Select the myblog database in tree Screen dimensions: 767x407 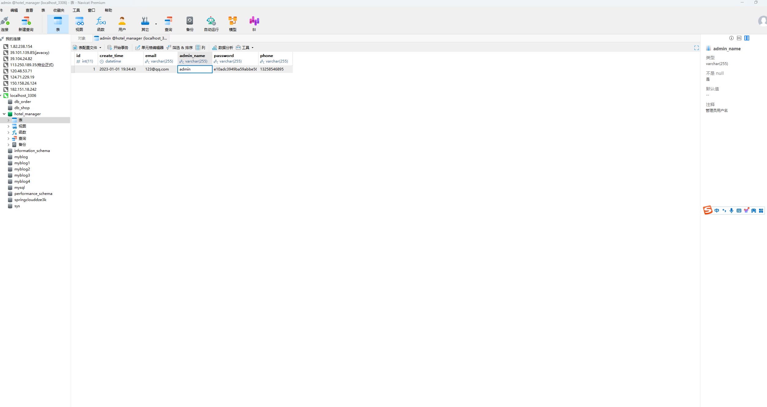[x=21, y=157]
